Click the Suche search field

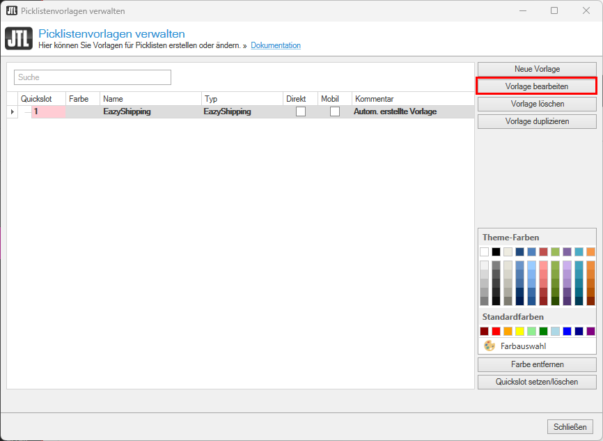[92, 77]
